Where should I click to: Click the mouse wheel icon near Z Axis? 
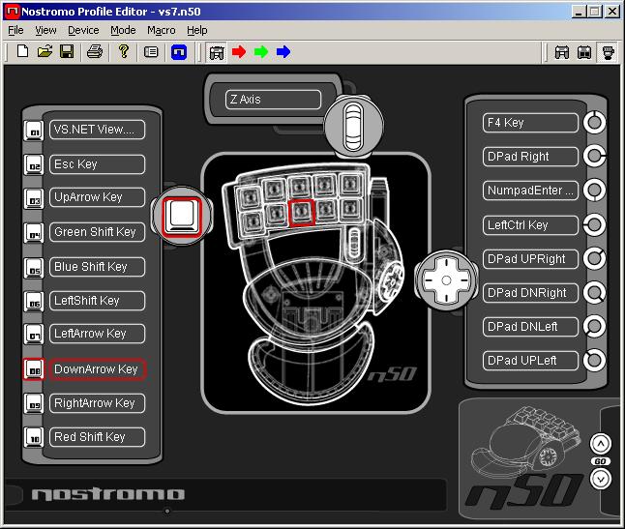353,126
